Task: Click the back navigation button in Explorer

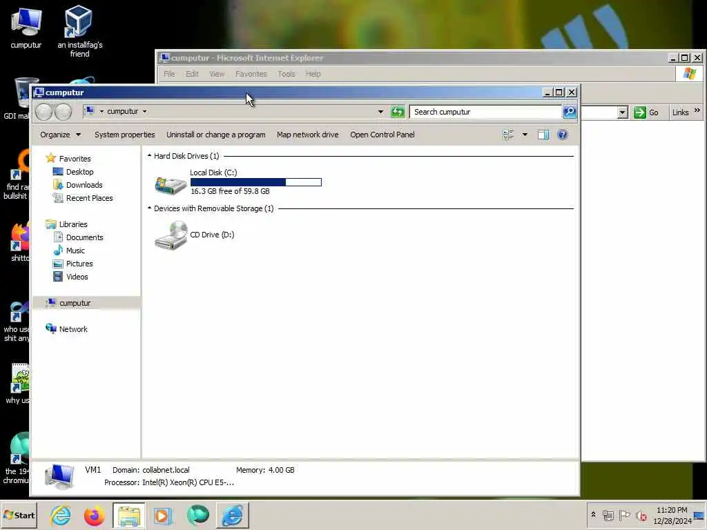Action: click(x=43, y=112)
